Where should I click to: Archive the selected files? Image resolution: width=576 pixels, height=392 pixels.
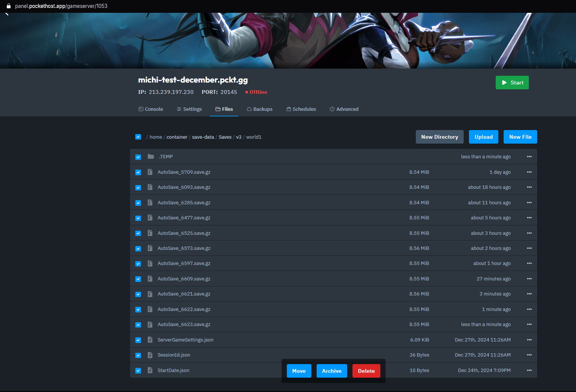tap(332, 371)
